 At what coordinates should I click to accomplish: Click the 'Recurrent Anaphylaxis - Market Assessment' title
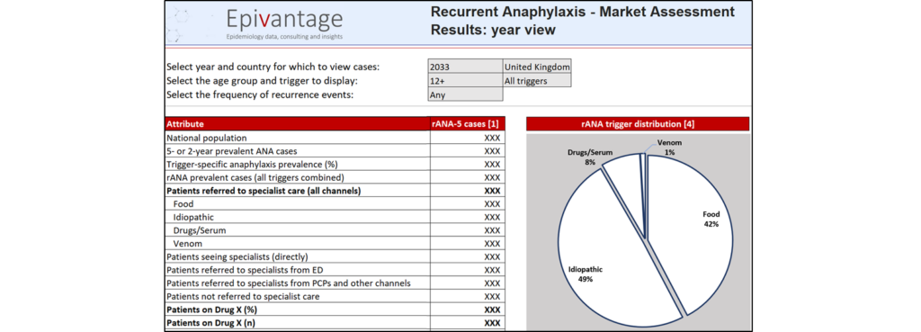583,12
